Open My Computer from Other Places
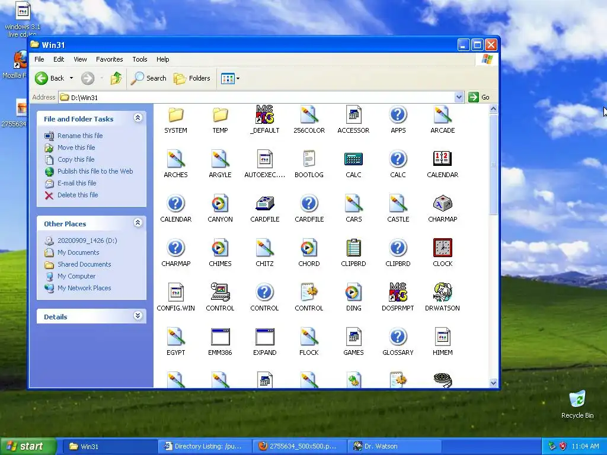Image resolution: width=607 pixels, height=455 pixels. click(x=76, y=276)
